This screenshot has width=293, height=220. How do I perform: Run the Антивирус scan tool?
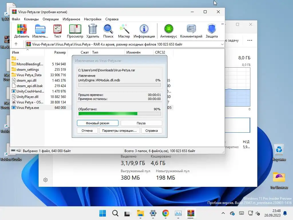pyautogui.click(x=169, y=31)
